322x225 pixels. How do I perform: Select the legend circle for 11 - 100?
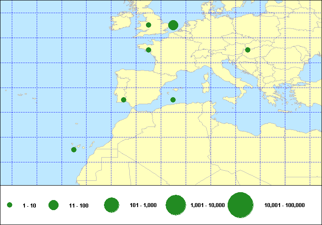tap(54, 205)
